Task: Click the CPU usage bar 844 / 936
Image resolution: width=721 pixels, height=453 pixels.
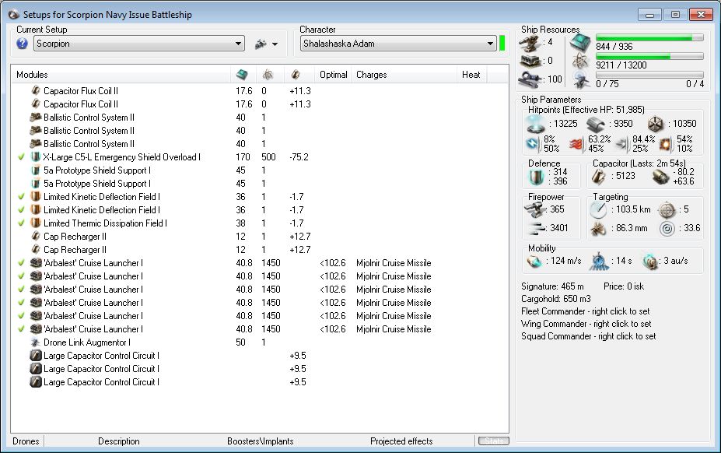Action: (x=649, y=37)
